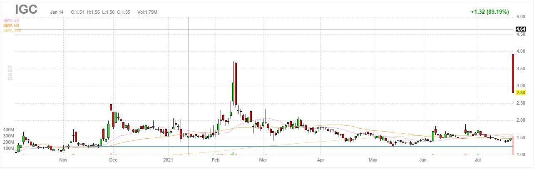The width and height of the screenshot is (534, 169).
Task: Click the 400M volume axis label
Action: pyautogui.click(x=9, y=130)
